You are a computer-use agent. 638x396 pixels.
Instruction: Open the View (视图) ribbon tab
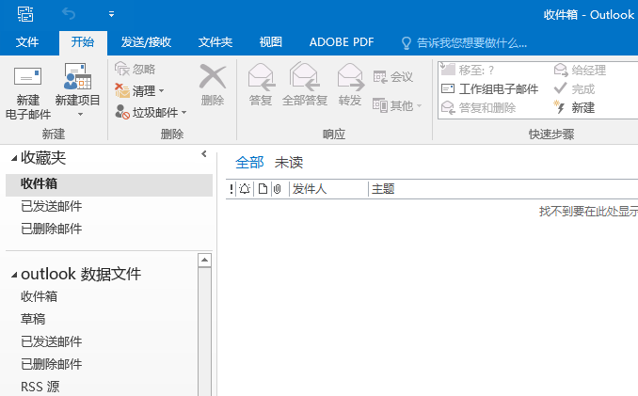point(270,42)
